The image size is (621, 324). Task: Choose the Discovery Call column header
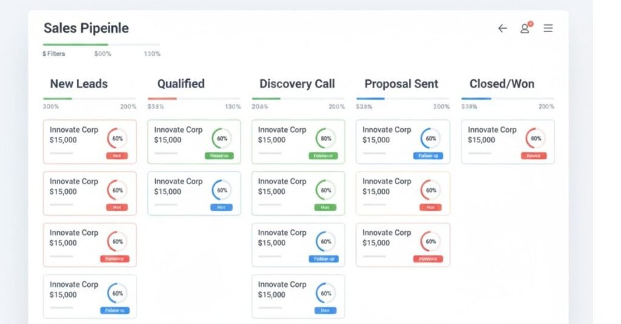pos(297,84)
